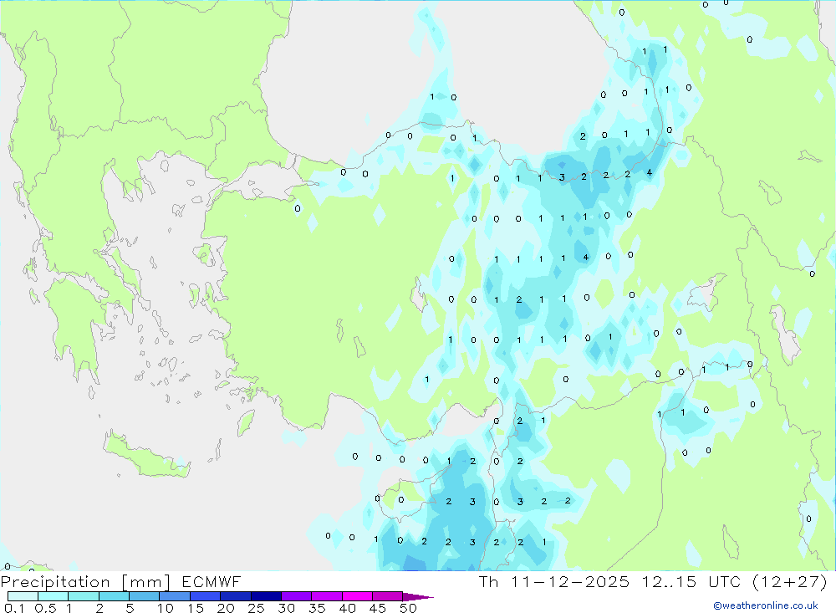Viewport: 836px width, 613px height.
Task: Click the '0.5' legend scale label
Action: pos(45,608)
